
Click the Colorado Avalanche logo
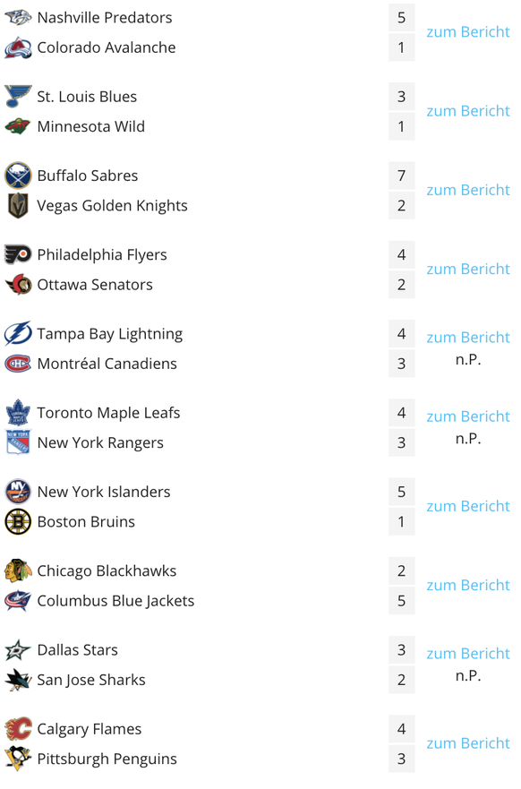(x=18, y=47)
